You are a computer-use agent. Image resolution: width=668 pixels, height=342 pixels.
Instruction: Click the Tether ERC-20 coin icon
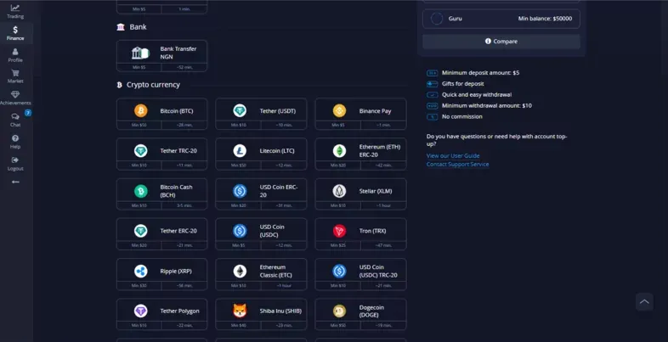pos(140,231)
